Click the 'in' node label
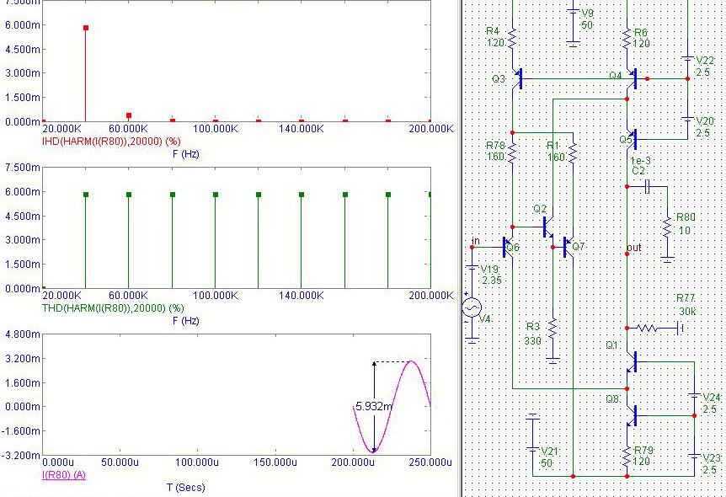The height and width of the screenshot is (497, 726). (x=476, y=242)
